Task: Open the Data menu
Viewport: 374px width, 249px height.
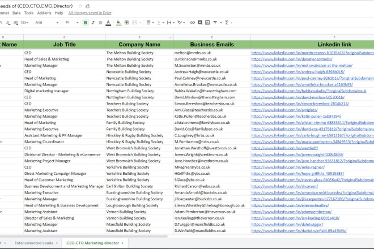Action: pos(16,13)
